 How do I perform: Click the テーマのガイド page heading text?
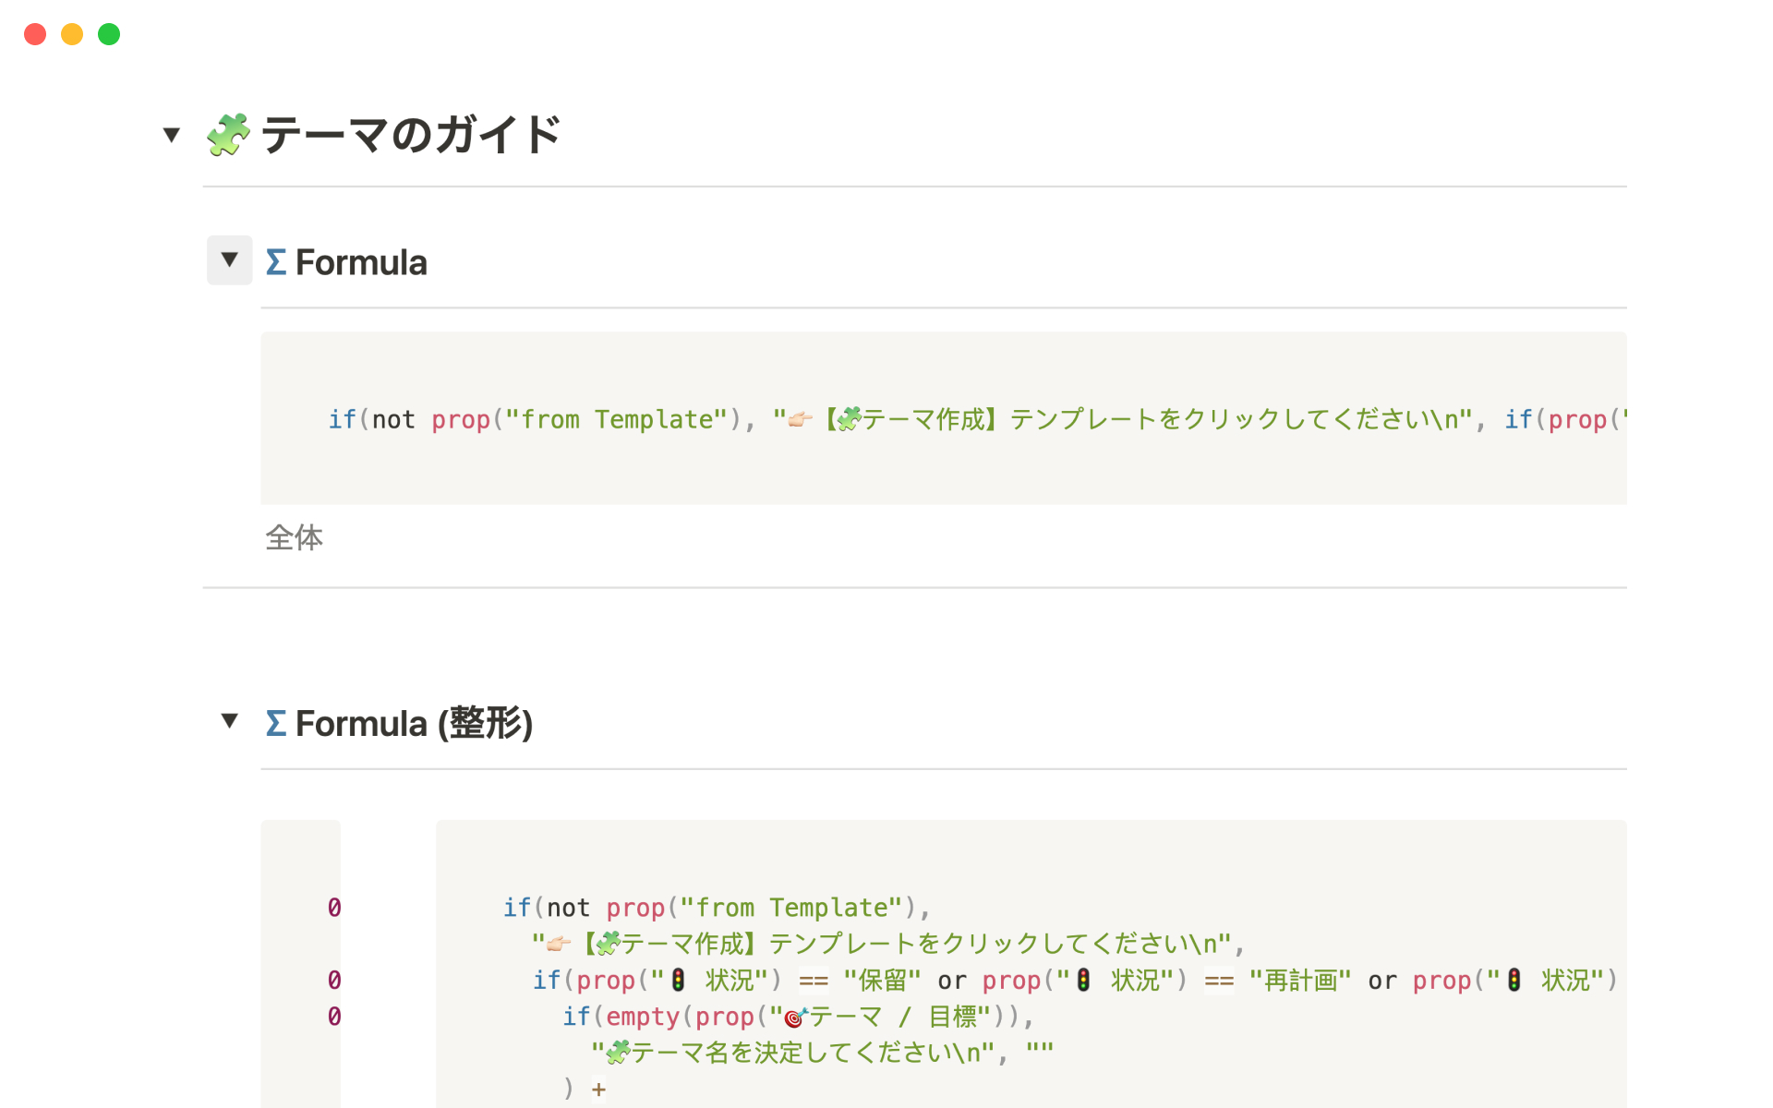pyautogui.click(x=411, y=135)
